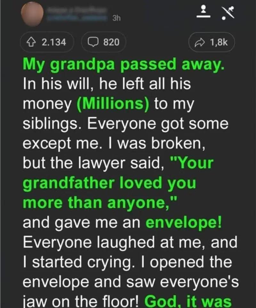The height and width of the screenshot is (308, 256).
Task: Click the green text "more than anyone,"
Action: [x=86, y=203]
